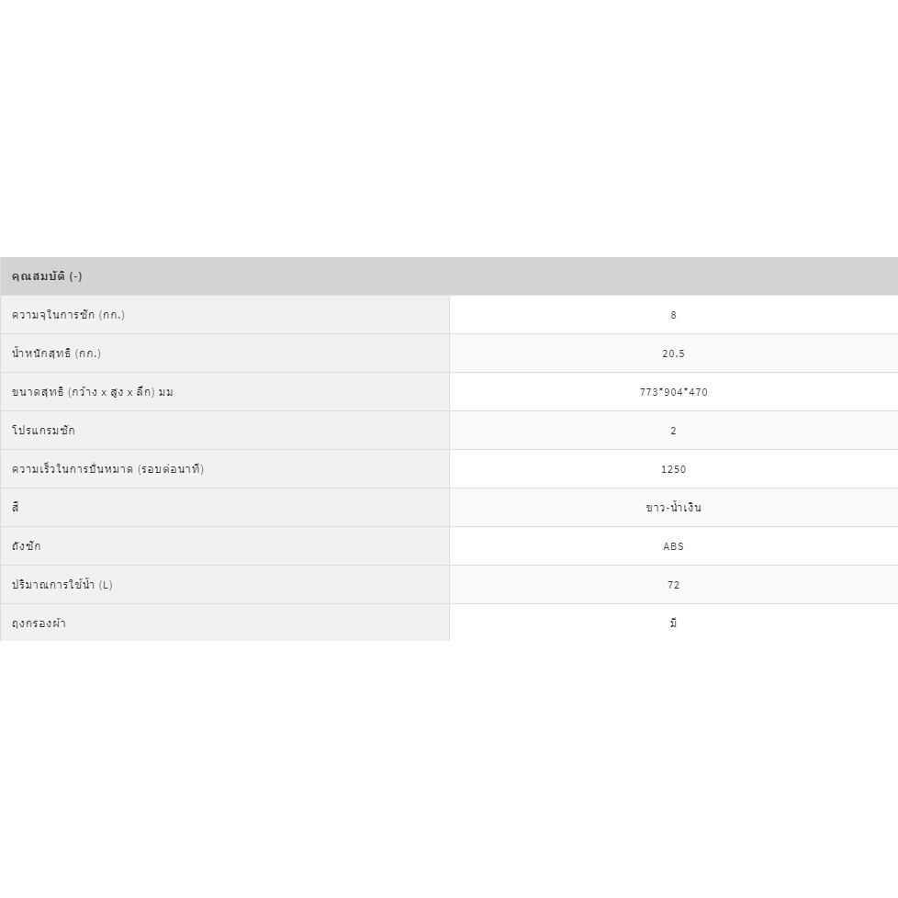Screen dimensions: 898x898
Task: Select the spin speed value 1250
Action: point(673,469)
